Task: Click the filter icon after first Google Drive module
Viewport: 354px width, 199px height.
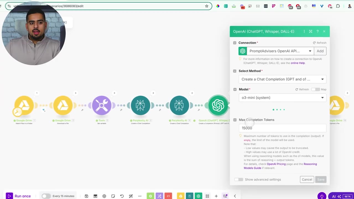Action: (x=44, y=110)
